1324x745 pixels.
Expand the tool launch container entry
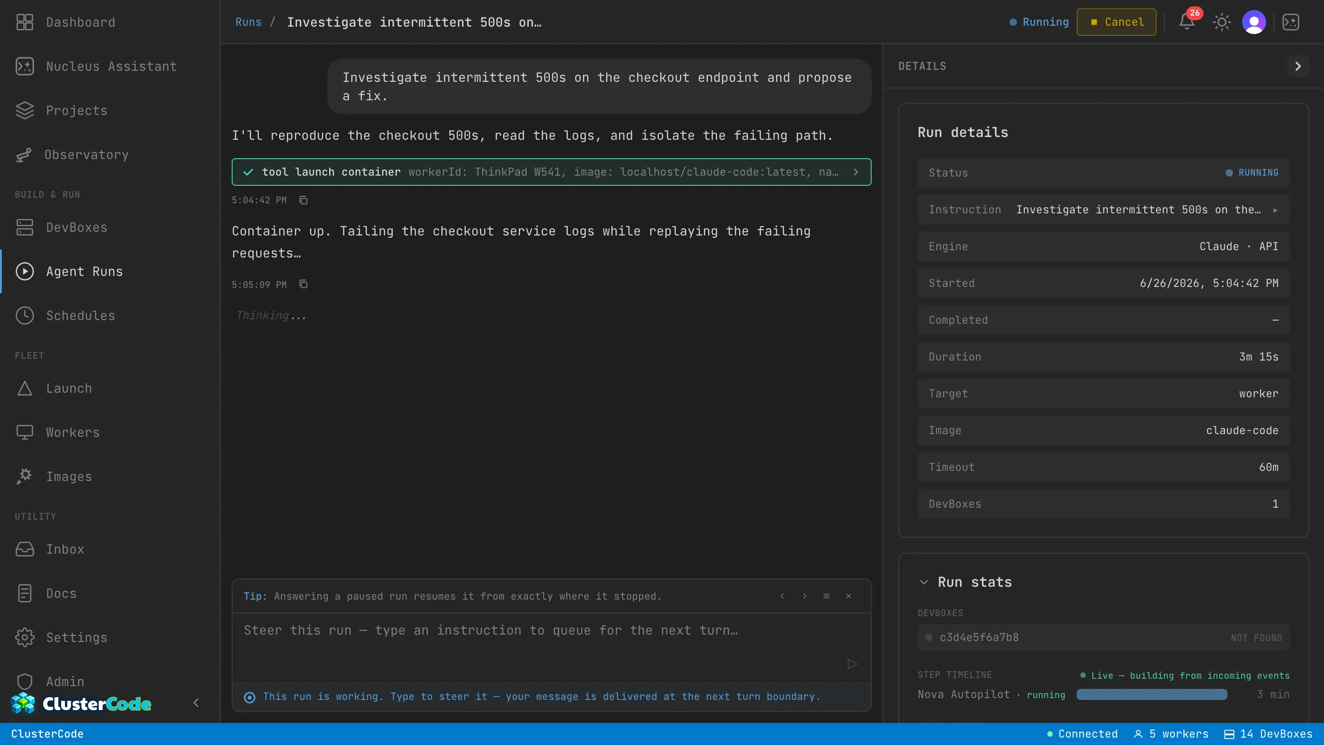pyautogui.click(x=552, y=172)
